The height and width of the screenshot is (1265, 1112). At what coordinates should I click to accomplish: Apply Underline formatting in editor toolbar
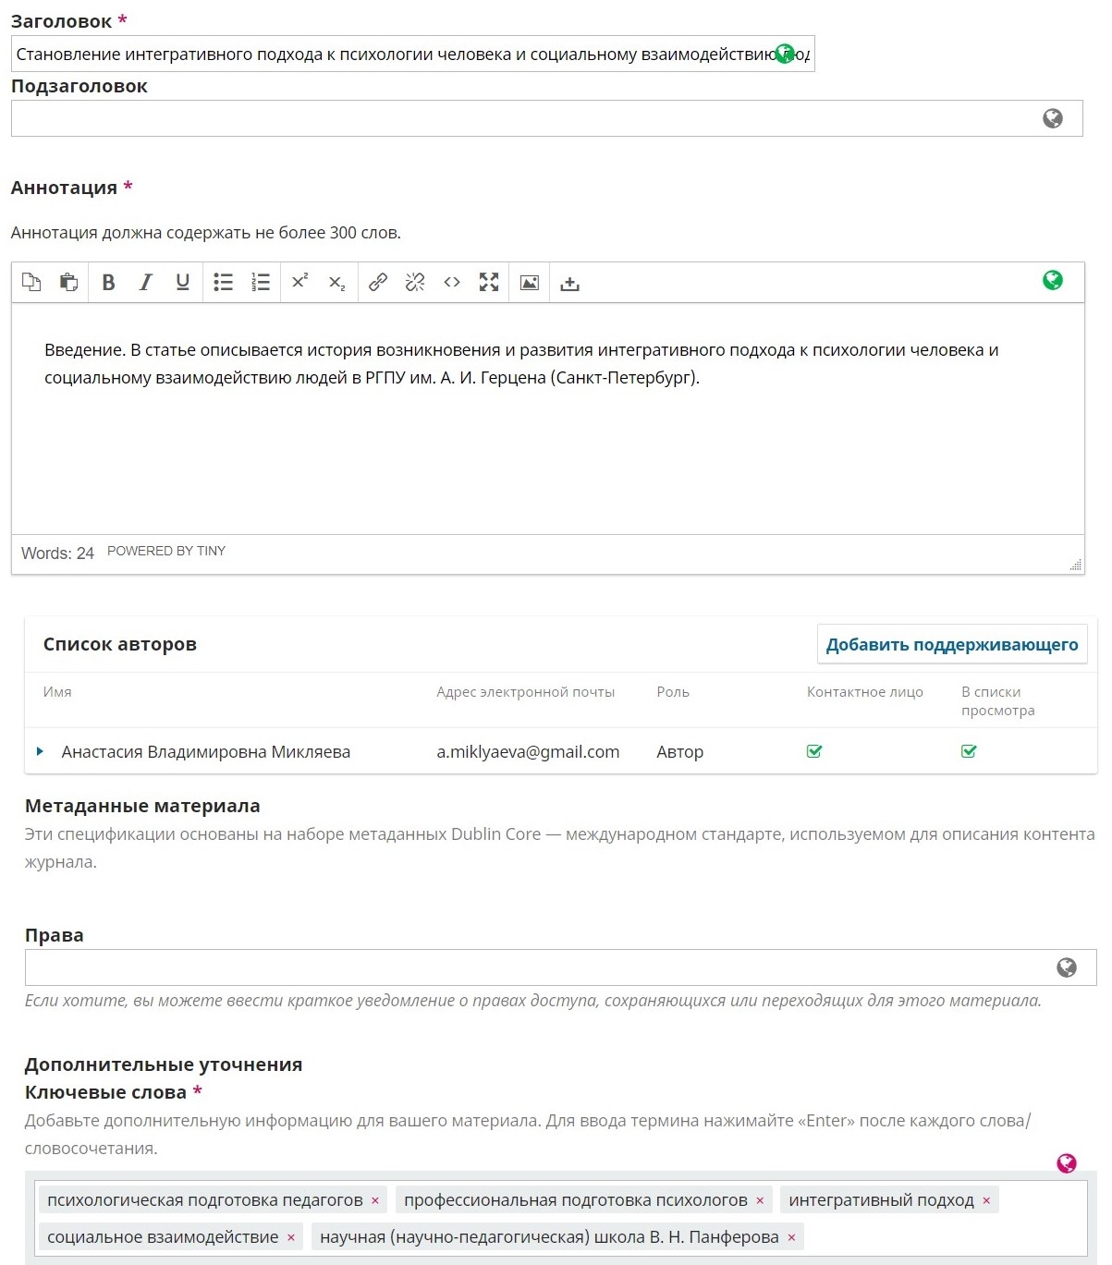(183, 283)
